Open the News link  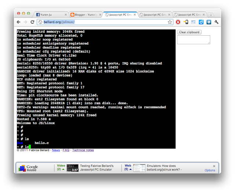pos(56,150)
